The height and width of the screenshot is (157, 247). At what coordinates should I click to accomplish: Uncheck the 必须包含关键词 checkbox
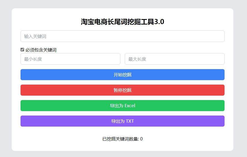click(x=22, y=50)
